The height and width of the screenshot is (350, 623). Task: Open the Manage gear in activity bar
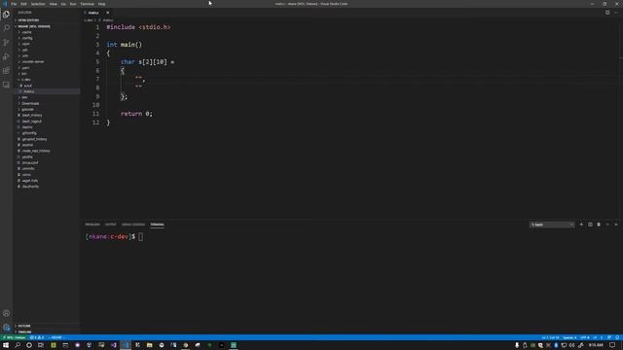tap(6, 327)
